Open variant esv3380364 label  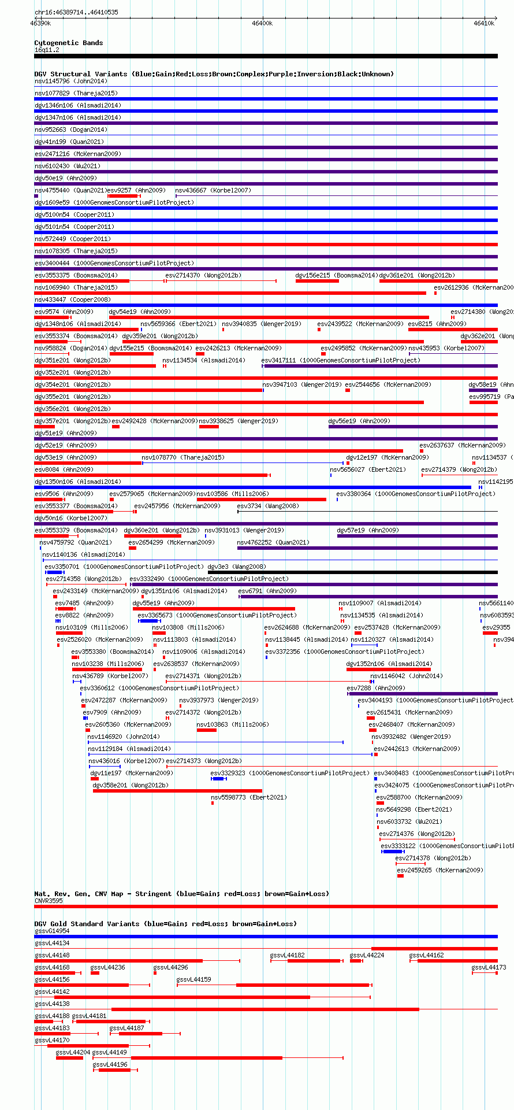pos(416,494)
